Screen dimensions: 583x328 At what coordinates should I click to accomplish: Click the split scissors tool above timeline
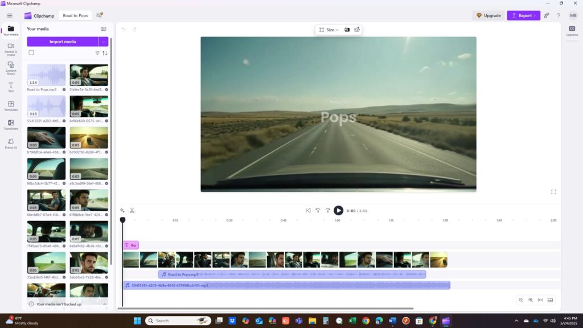click(x=132, y=210)
